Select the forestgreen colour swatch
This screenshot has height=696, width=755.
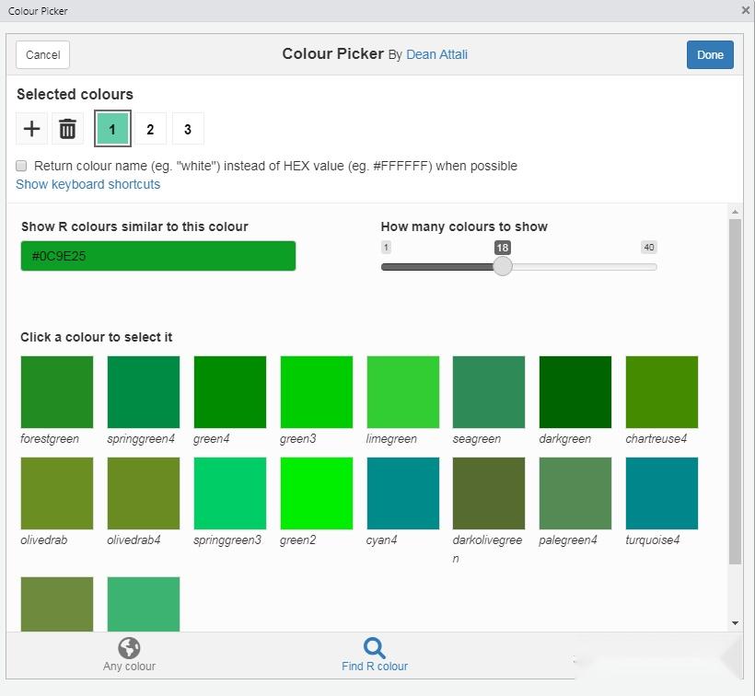(56, 390)
